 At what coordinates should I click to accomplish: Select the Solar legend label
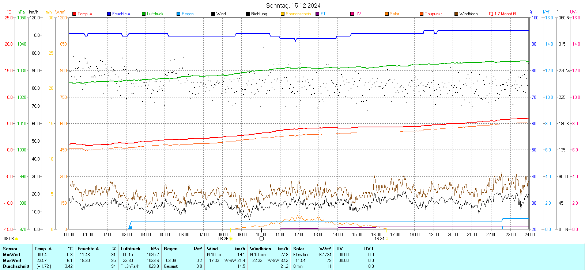(395, 14)
